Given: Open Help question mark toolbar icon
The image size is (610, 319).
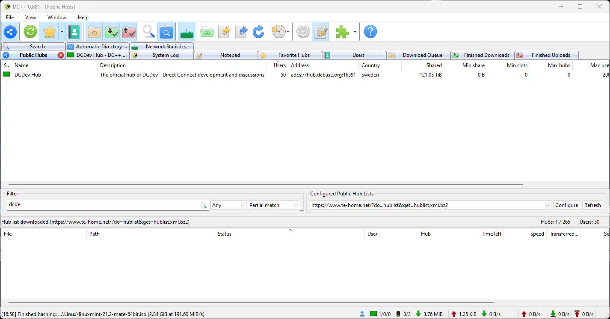Looking at the screenshot, I should pos(370,32).
